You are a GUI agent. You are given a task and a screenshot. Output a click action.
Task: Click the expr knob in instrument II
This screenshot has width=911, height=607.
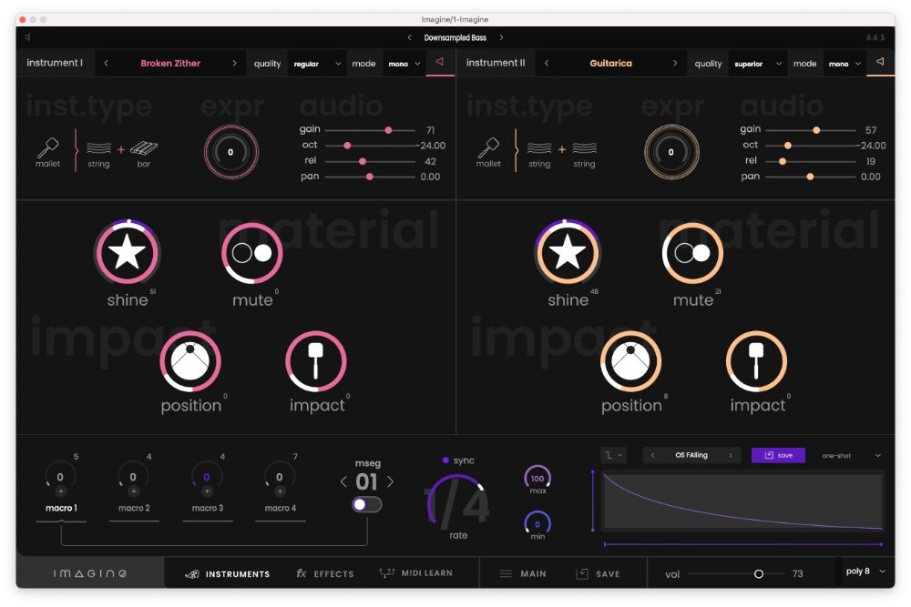click(x=671, y=152)
